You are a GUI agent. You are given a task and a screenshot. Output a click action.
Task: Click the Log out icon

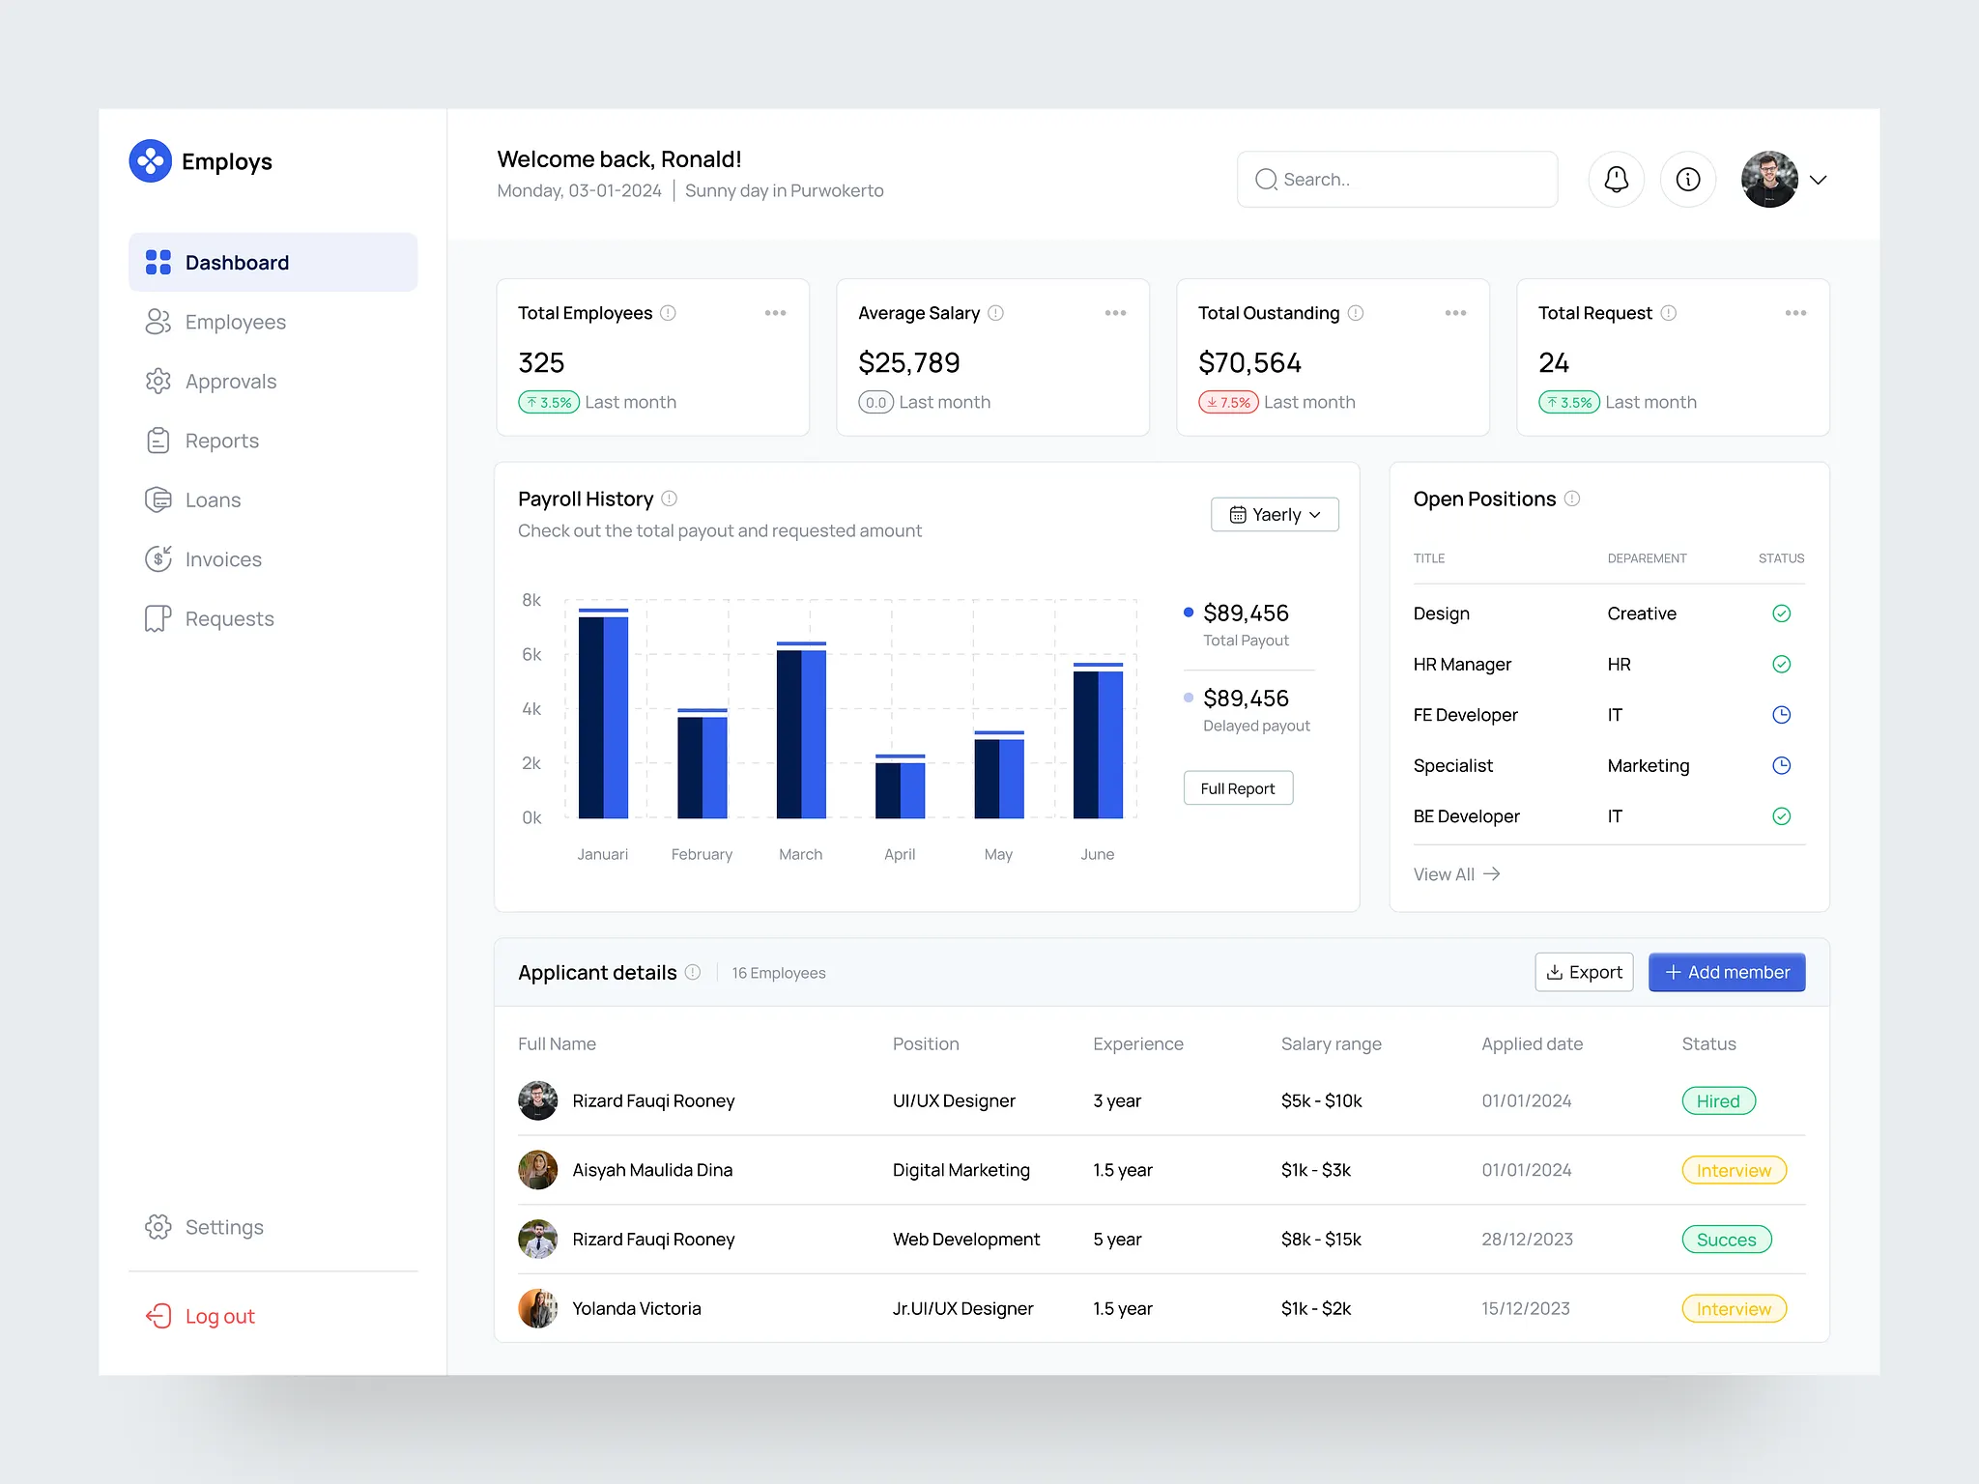[x=158, y=1316]
